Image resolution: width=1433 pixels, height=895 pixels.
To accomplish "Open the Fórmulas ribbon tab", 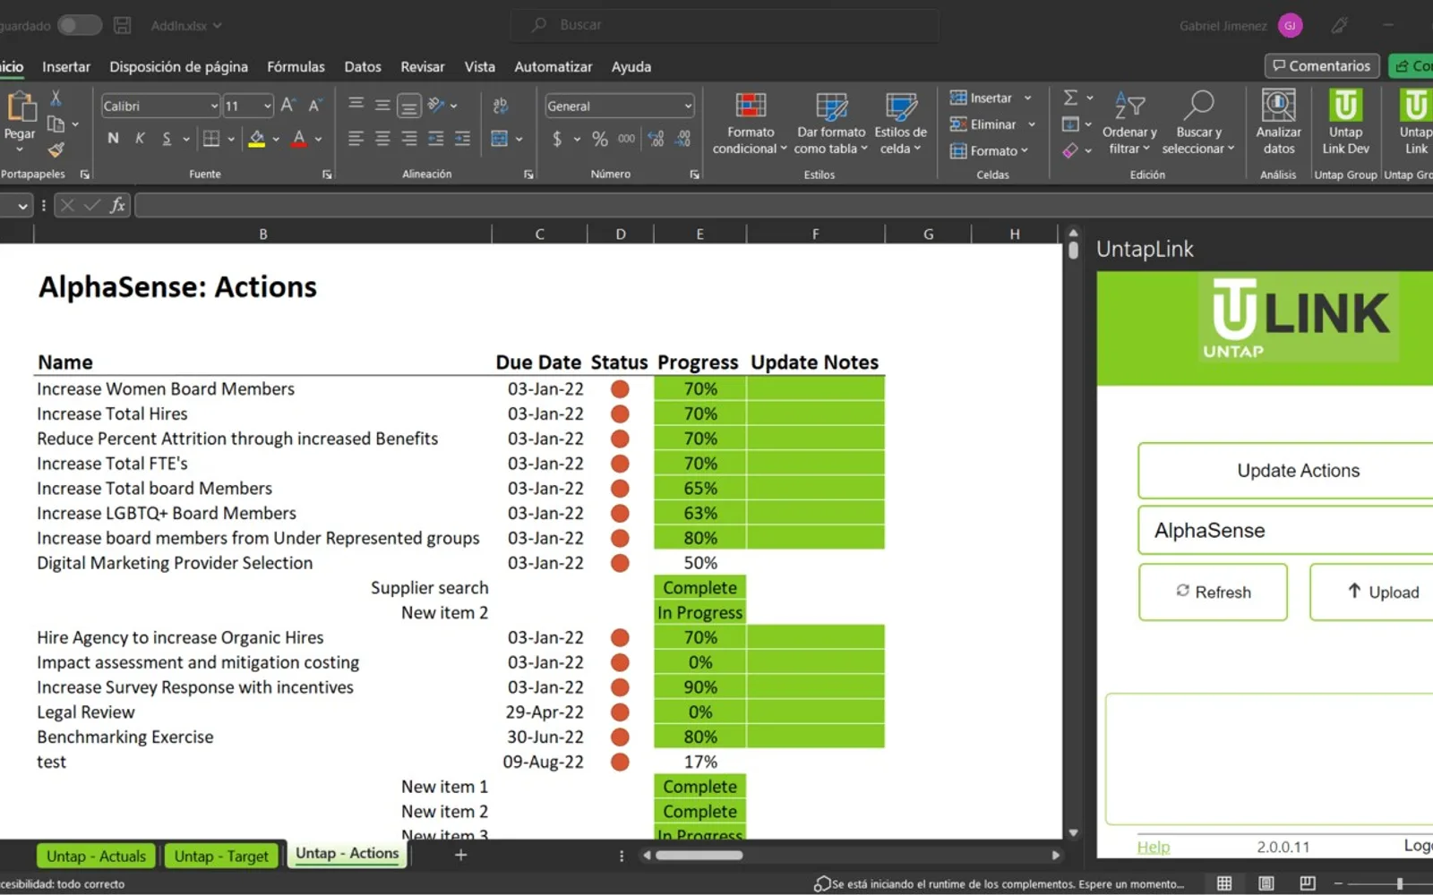I will click(296, 66).
